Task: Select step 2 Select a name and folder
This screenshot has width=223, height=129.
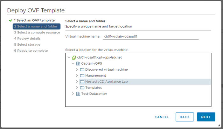Action: click(x=36, y=27)
